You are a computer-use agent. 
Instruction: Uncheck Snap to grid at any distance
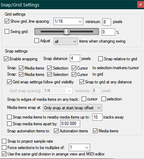(82, 82)
